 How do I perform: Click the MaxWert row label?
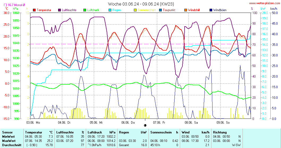pos(9,141)
